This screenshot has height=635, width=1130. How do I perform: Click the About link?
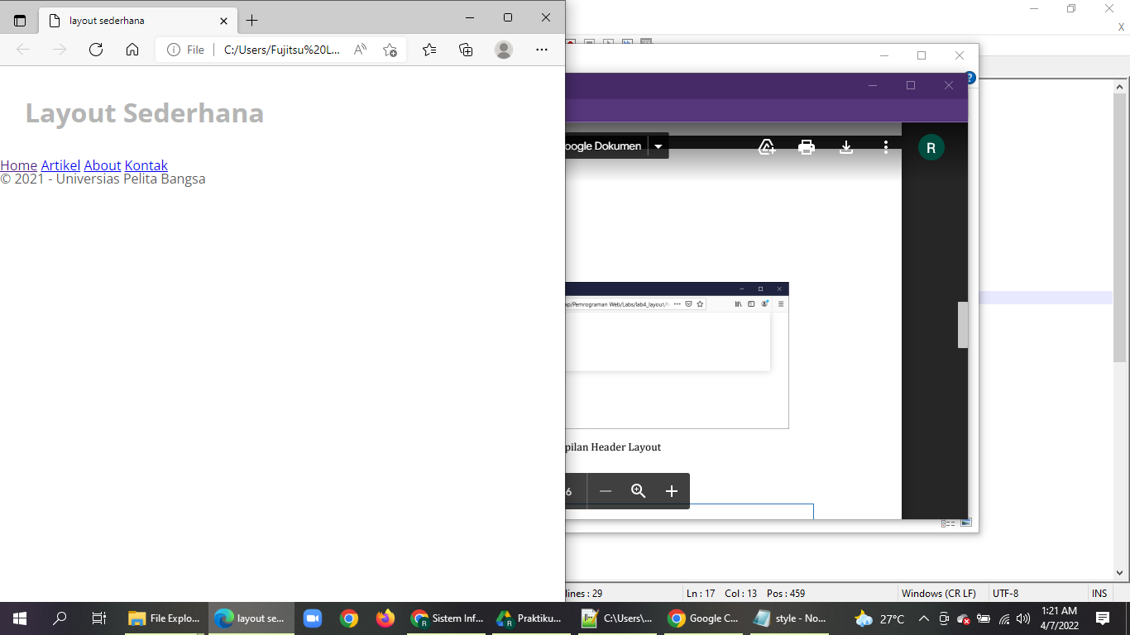102,165
